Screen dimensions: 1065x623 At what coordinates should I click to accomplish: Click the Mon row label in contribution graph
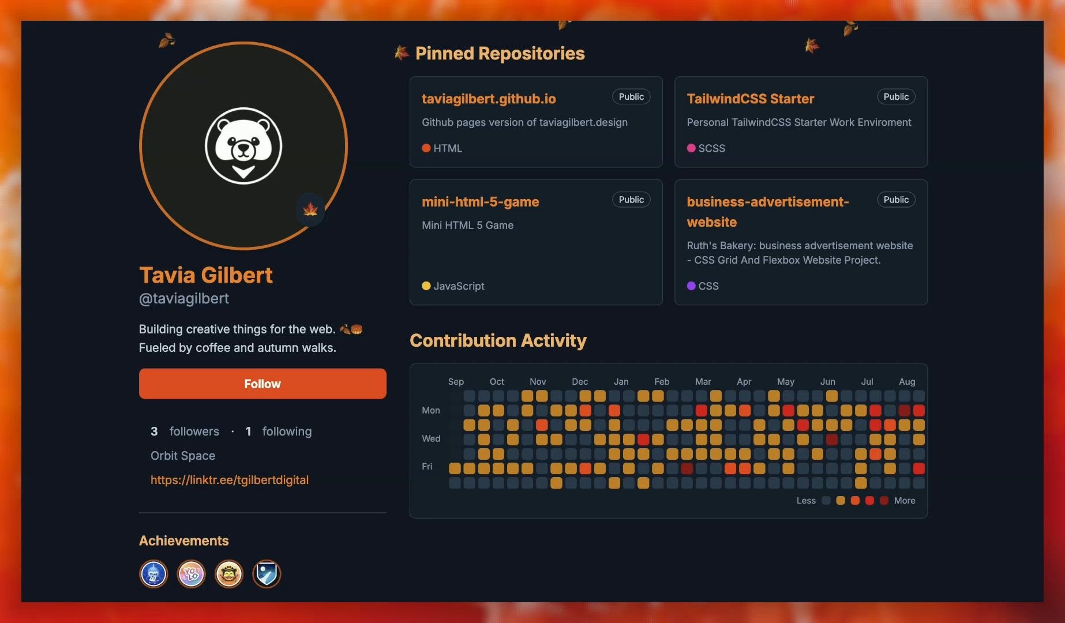tap(431, 410)
